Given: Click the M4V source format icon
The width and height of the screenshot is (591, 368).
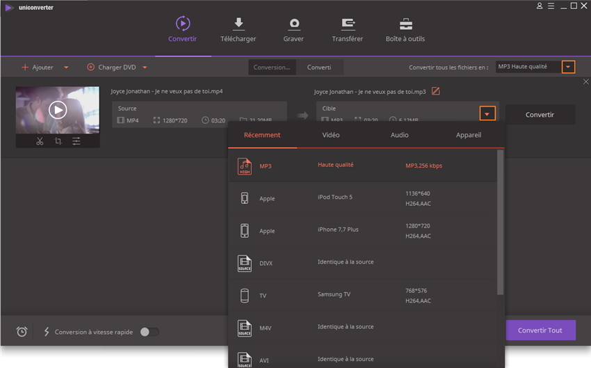Looking at the screenshot, I should tap(245, 328).
